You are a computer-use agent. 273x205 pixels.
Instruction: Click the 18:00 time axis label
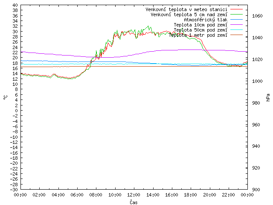[x=191, y=195]
